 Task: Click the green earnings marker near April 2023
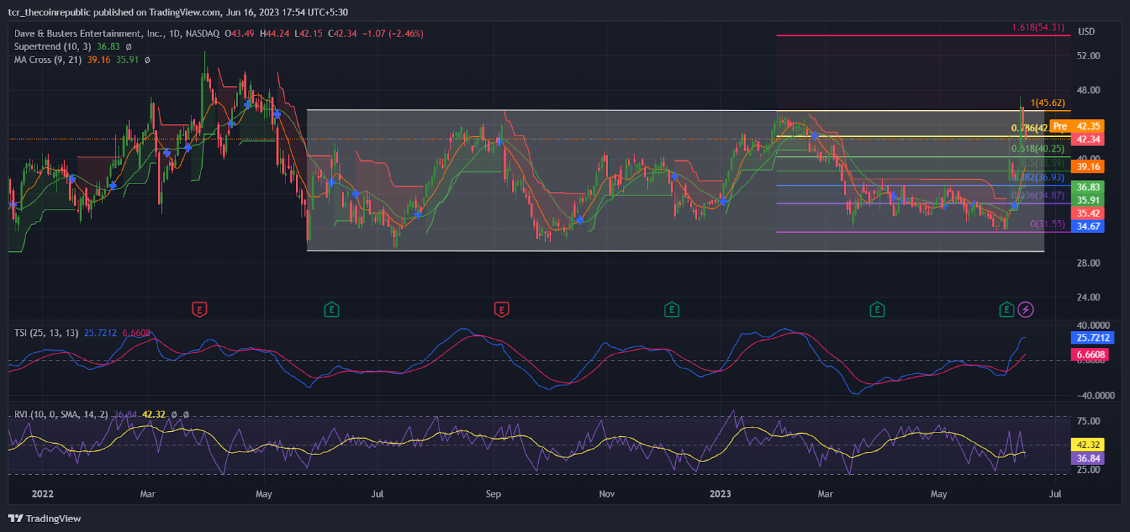click(877, 309)
